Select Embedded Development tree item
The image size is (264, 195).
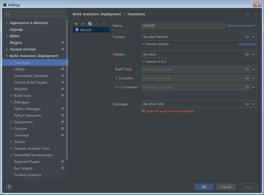[33, 155]
